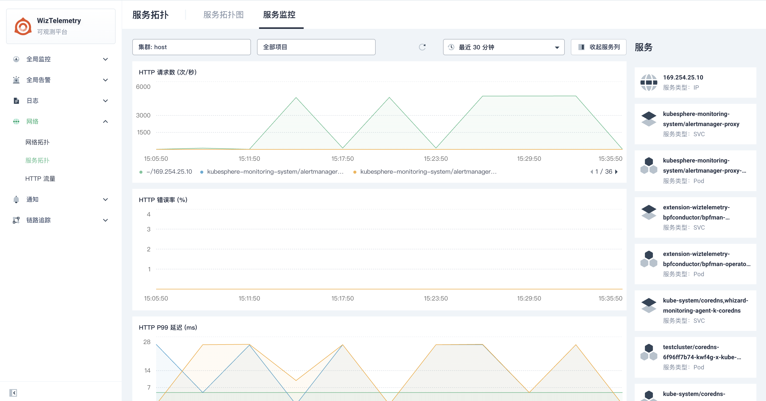
Task: Open the 最近 30 分钟 time range dropdown
Action: coord(503,47)
